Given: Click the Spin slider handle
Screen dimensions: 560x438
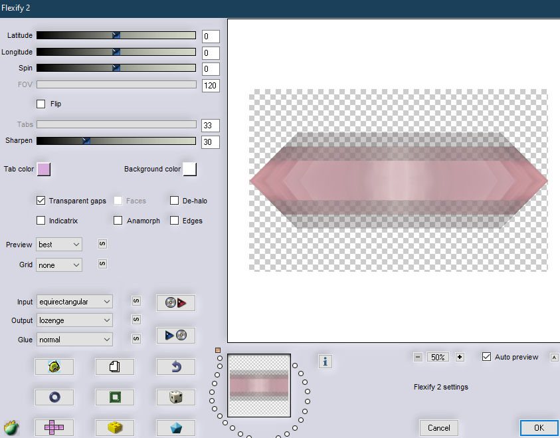Looking at the screenshot, I should (116, 68).
